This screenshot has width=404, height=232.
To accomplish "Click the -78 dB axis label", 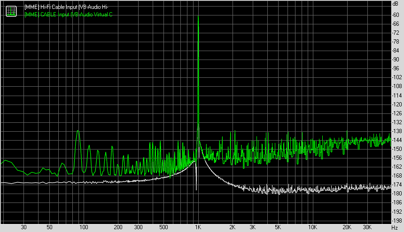I will (x=396, y=42).
